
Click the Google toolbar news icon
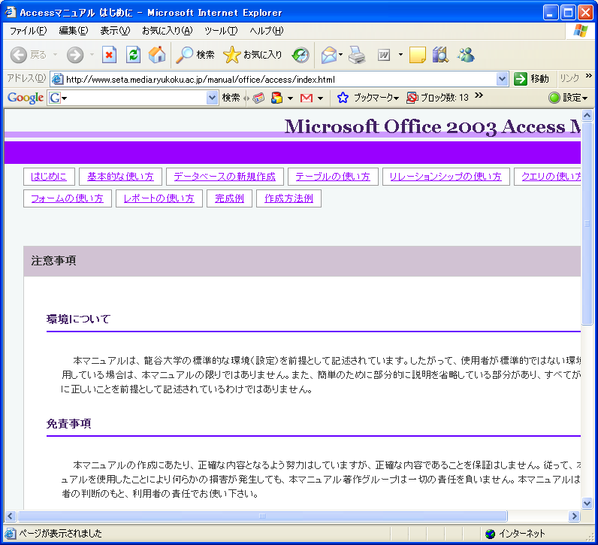[259, 98]
